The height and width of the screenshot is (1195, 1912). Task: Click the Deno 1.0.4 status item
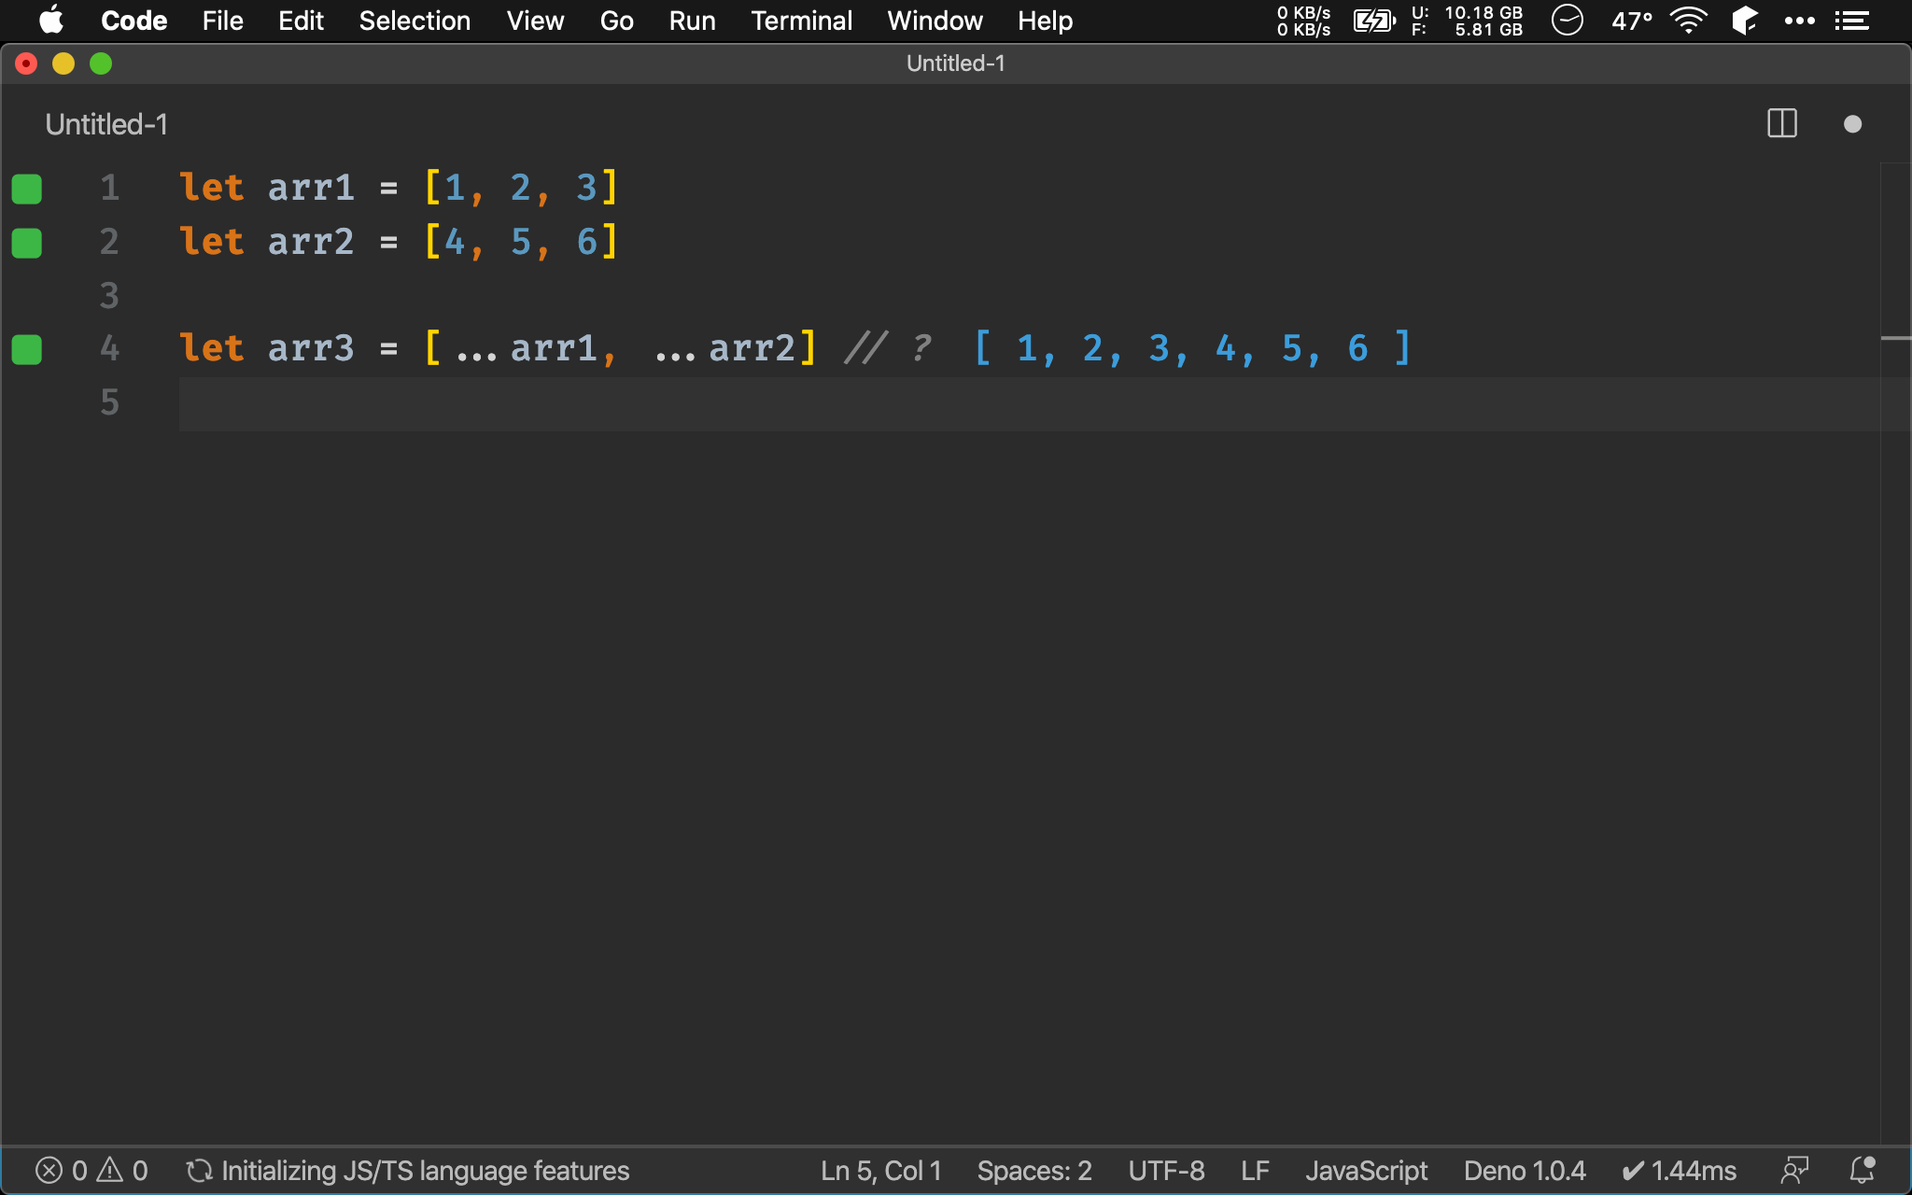1524,1170
